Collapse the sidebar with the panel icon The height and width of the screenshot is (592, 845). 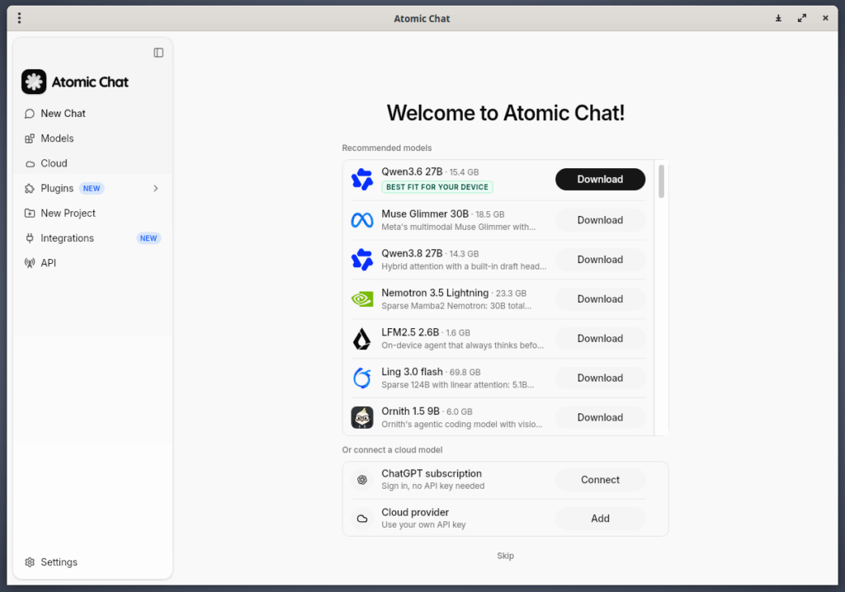[x=158, y=53]
